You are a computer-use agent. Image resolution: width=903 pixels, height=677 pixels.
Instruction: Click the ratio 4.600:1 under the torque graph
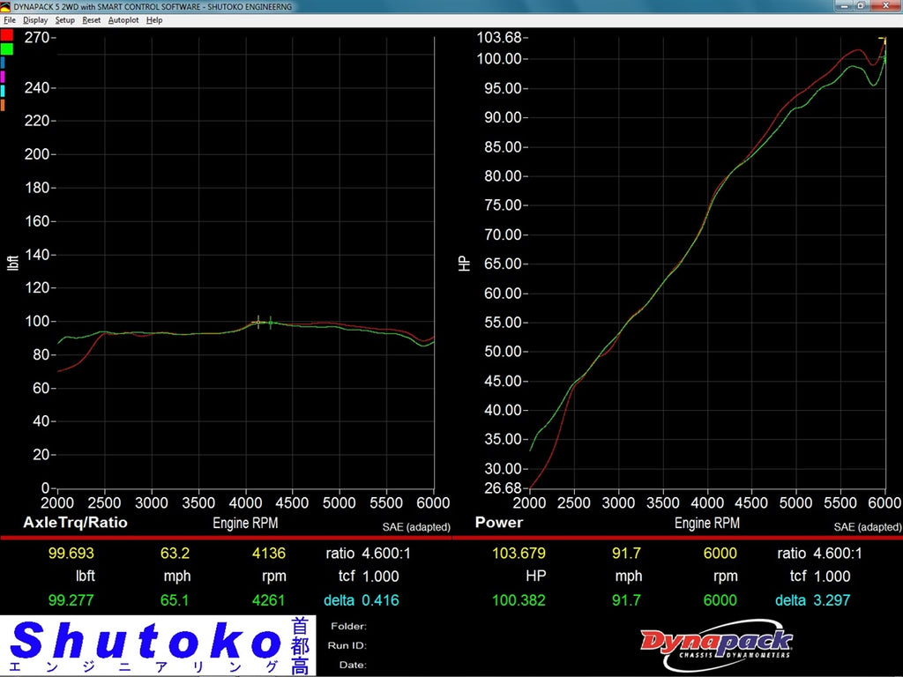pos(369,554)
